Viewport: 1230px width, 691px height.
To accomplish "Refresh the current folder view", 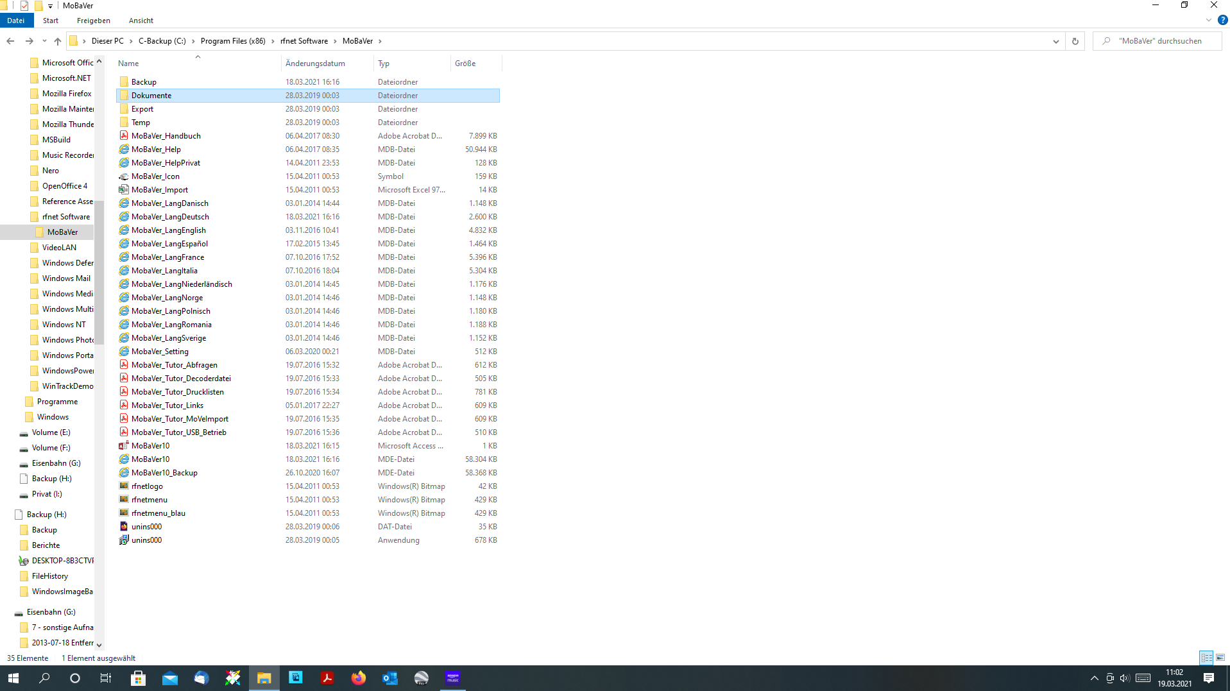I will pos(1075,41).
